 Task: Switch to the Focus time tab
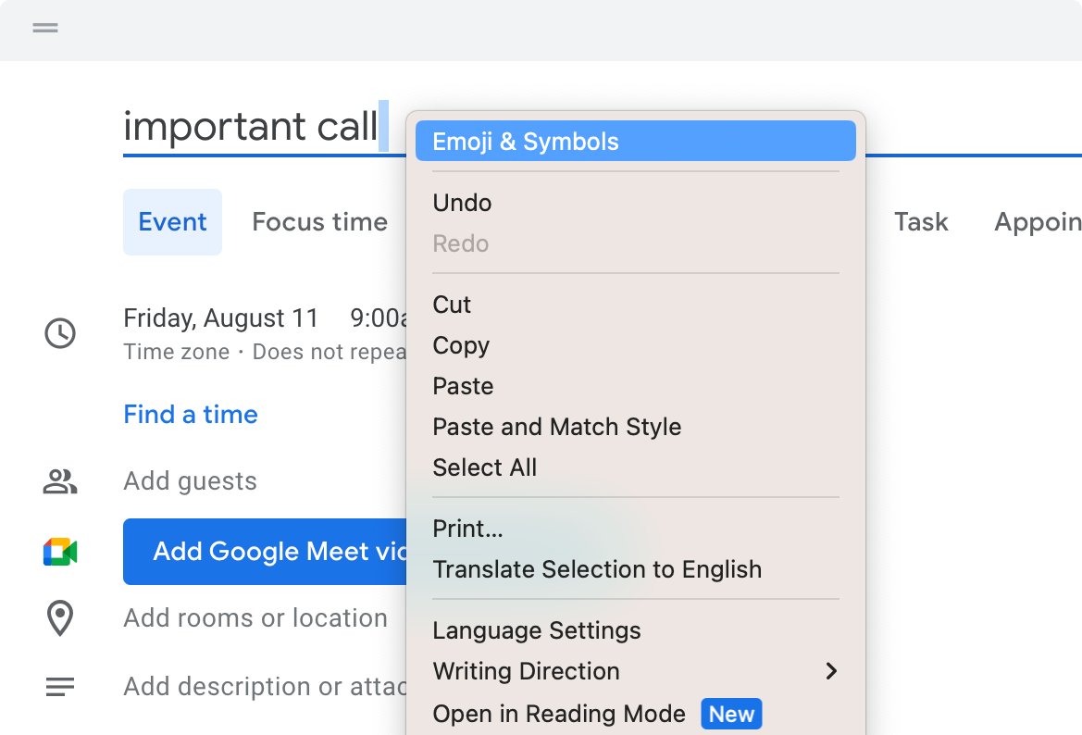319,222
